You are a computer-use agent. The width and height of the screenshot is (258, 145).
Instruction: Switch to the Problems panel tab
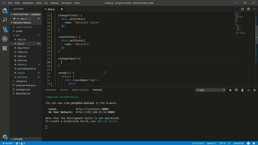[51, 90]
